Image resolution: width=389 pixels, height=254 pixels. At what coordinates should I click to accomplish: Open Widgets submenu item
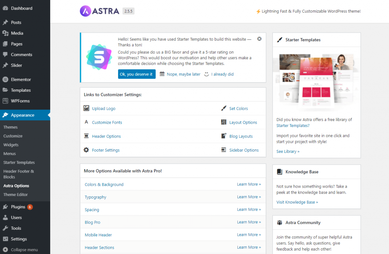coord(11,145)
